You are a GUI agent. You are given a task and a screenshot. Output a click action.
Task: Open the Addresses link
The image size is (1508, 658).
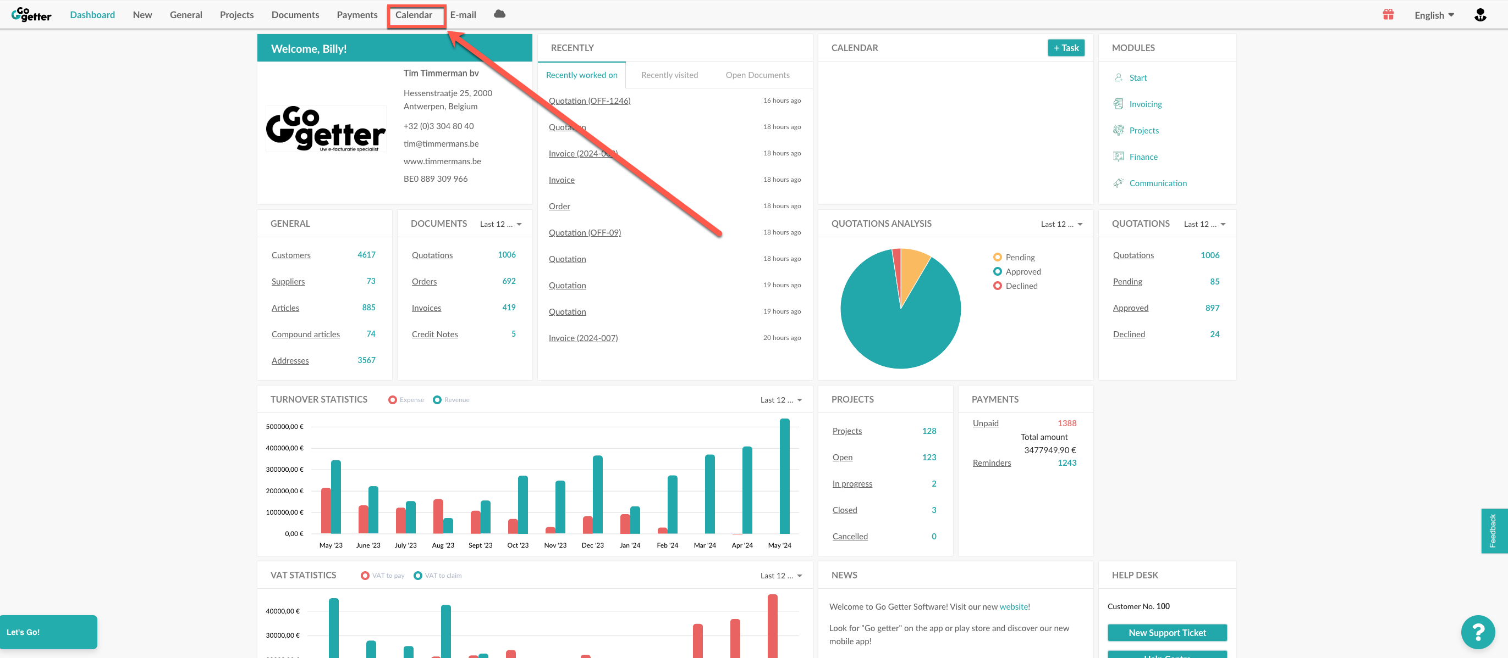coord(289,360)
